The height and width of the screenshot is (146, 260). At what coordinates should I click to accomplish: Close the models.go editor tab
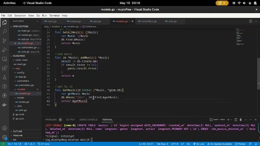click(x=132, y=21)
